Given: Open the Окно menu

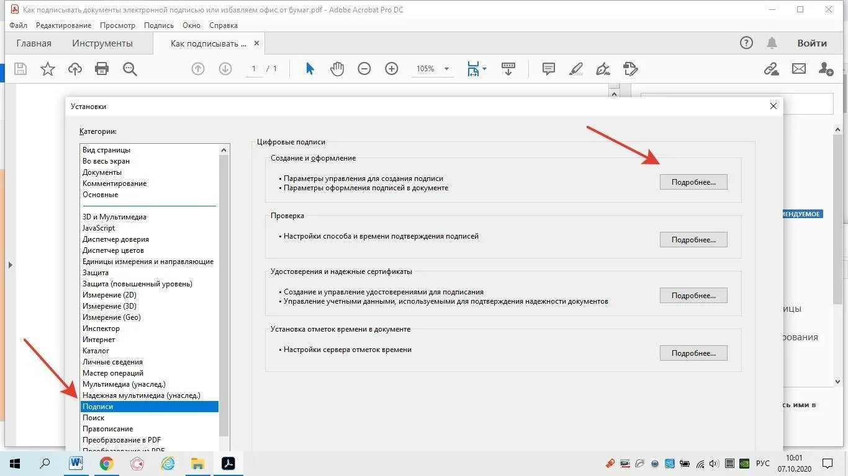Looking at the screenshot, I should click(x=191, y=25).
